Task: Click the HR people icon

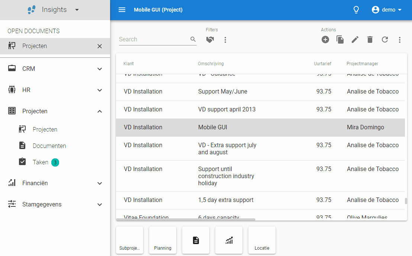Action: [x=12, y=89]
